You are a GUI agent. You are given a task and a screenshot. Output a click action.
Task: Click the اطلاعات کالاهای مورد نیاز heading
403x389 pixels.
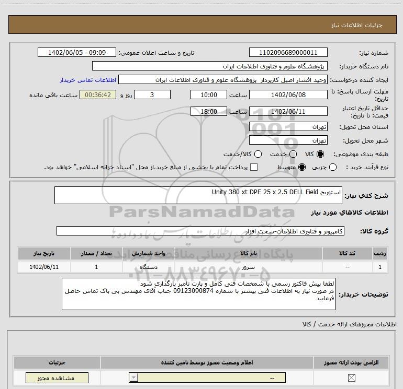pos(349,213)
